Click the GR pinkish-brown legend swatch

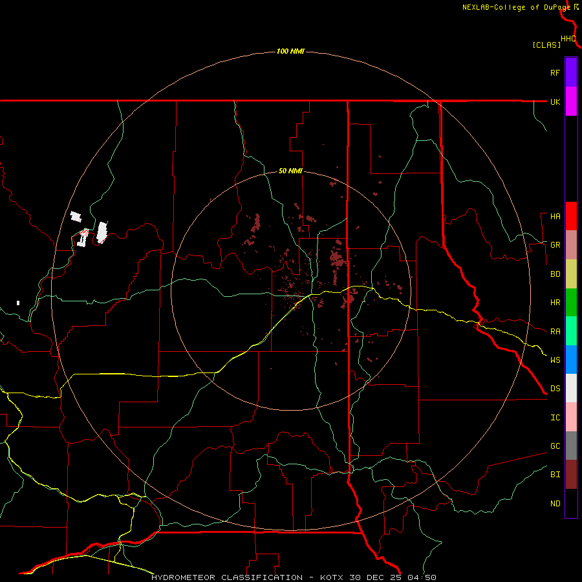pos(571,245)
